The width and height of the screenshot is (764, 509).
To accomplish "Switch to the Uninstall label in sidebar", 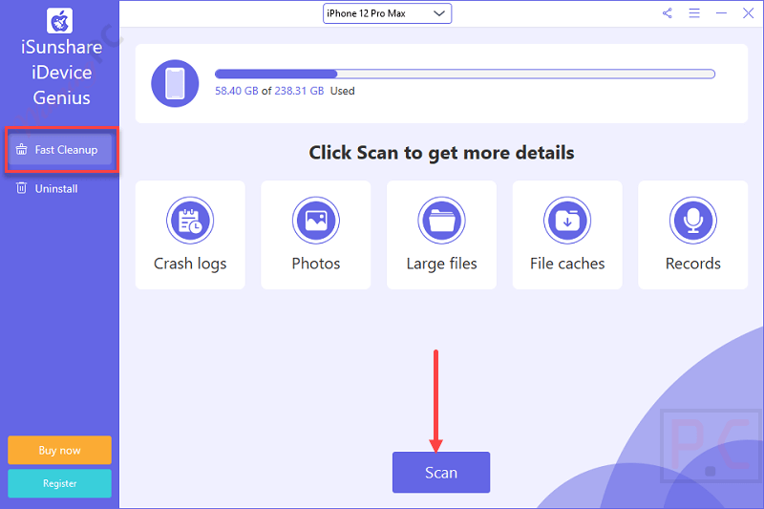I will click(56, 189).
